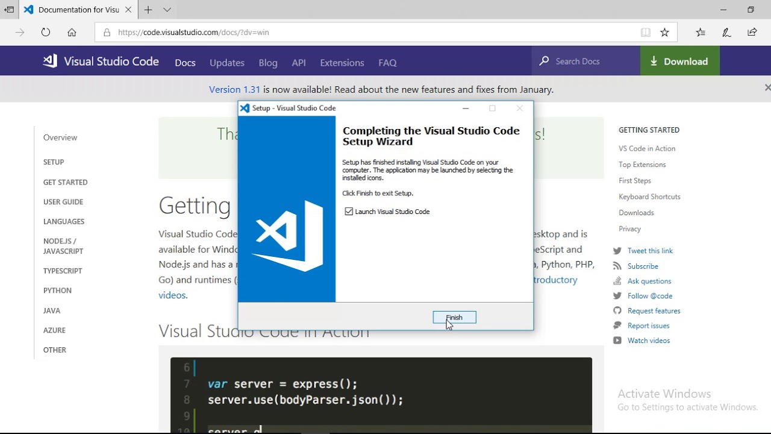This screenshot has height=434, width=771.
Task: Expand NODE.JS / JAVASCRIPT section
Action: pyautogui.click(x=63, y=246)
